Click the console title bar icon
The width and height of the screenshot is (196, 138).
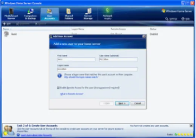coord(3,3)
